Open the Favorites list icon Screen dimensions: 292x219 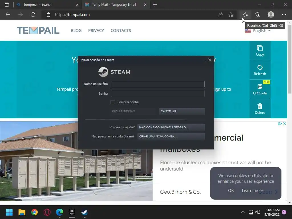245,15
